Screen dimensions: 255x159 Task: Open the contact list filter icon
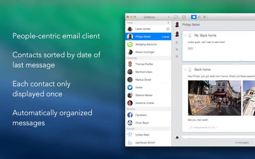168,23
